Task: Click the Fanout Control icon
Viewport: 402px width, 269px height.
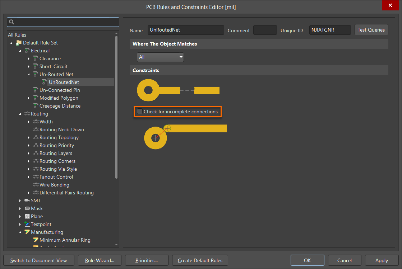Action: (36, 177)
